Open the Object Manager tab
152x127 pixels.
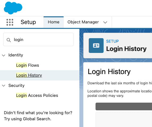point(83,22)
